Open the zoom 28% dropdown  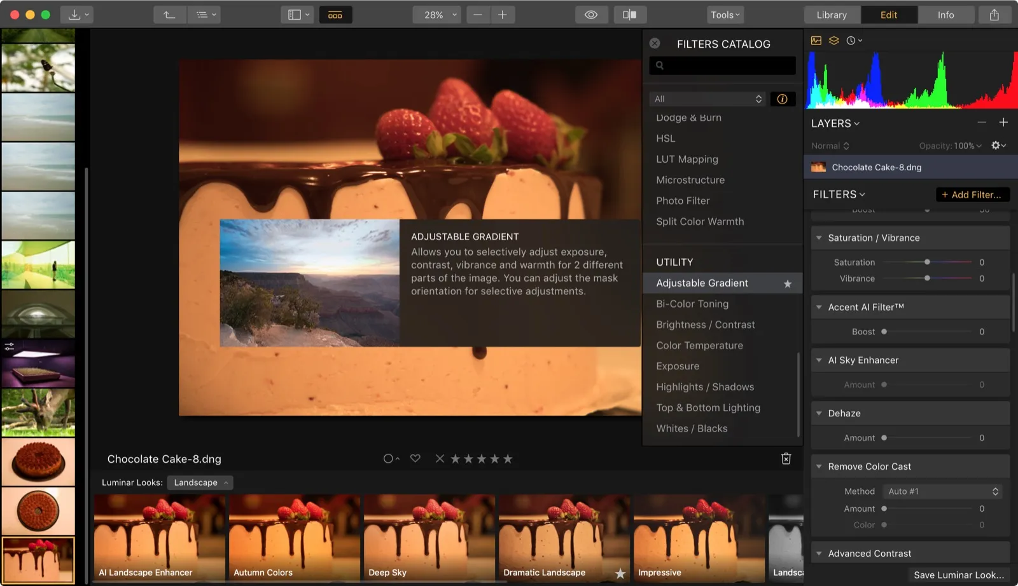(436, 15)
